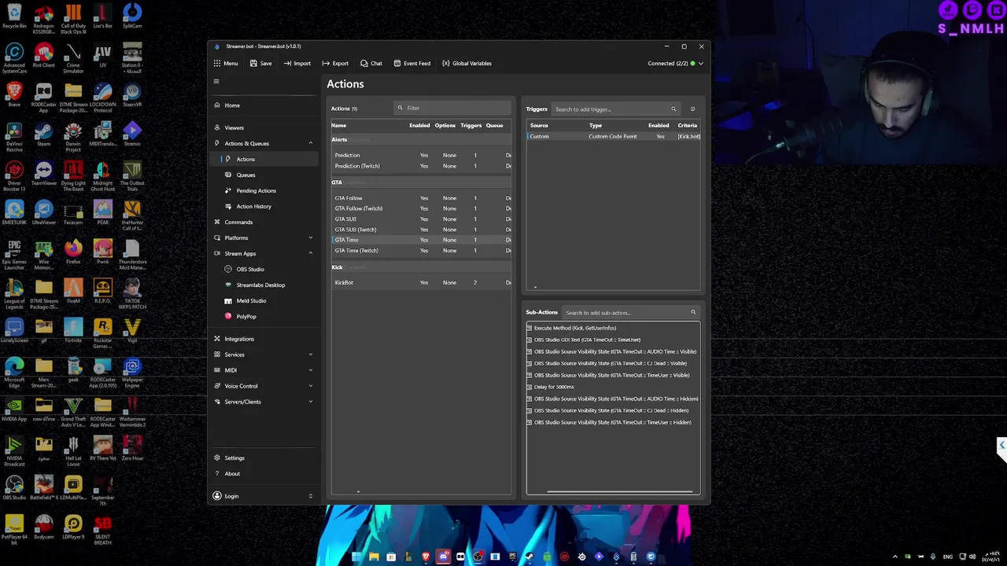Click the About question mark icon
The image size is (1007, 566).
click(x=217, y=473)
